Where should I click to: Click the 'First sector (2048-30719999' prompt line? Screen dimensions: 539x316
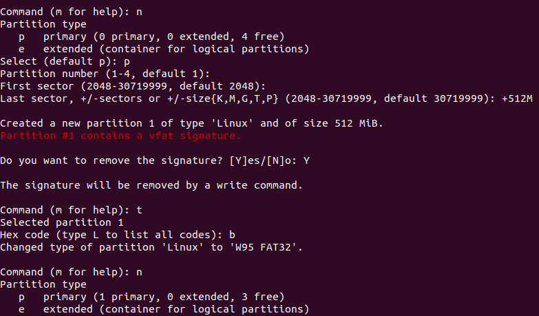(x=133, y=86)
